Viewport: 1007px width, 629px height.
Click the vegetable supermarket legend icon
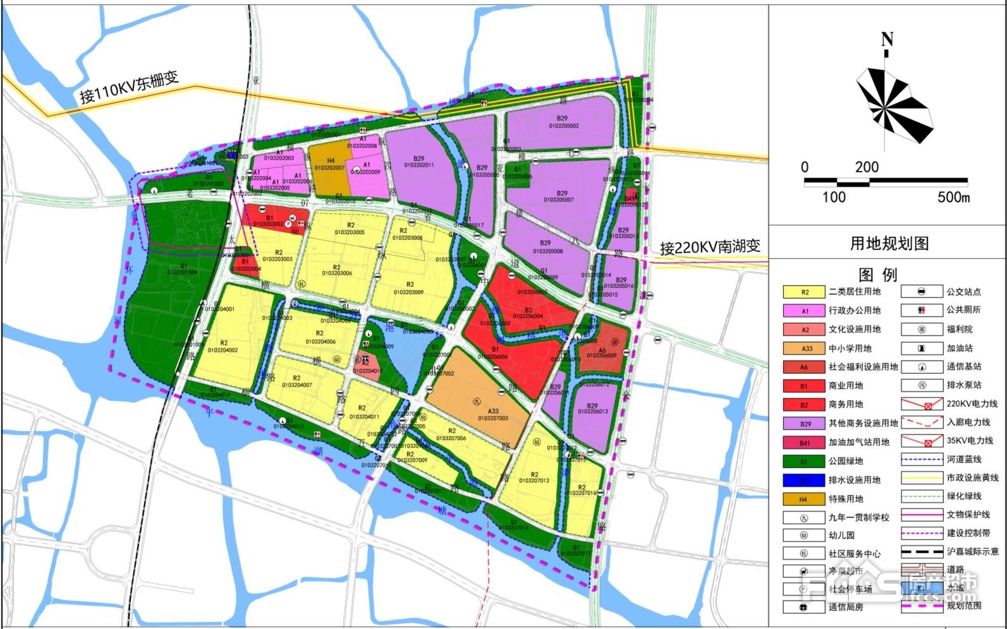804,571
